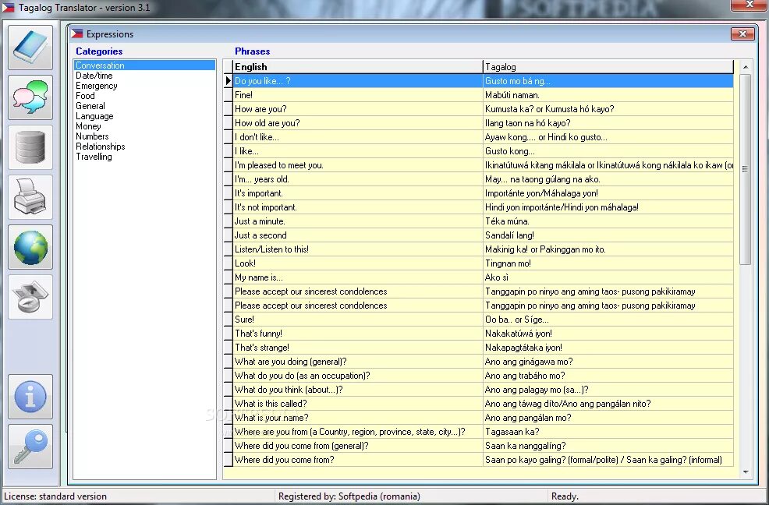Open the blue info icon

[30, 397]
